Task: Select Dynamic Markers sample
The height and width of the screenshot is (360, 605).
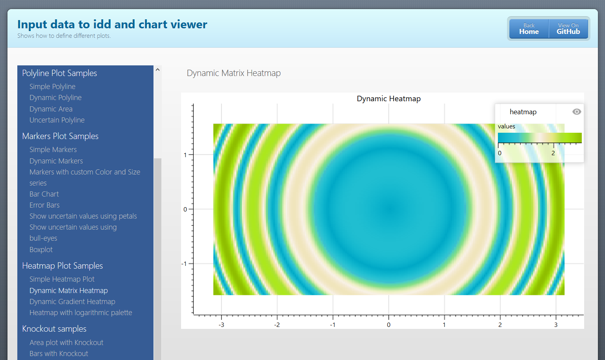Action: tap(56, 161)
